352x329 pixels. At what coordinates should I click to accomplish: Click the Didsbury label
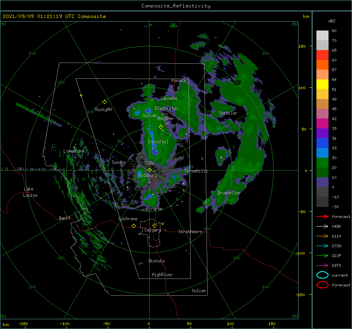tap(147, 175)
